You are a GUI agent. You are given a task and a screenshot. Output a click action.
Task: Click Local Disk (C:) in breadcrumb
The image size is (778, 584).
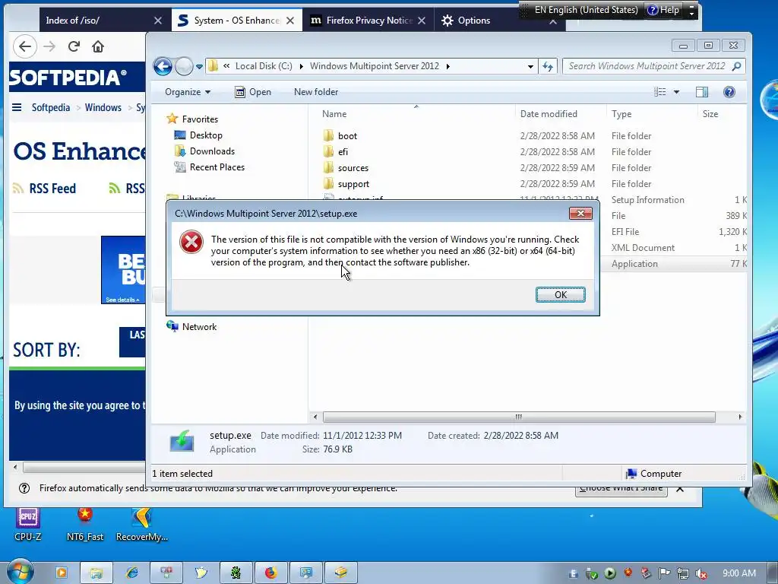pos(264,66)
